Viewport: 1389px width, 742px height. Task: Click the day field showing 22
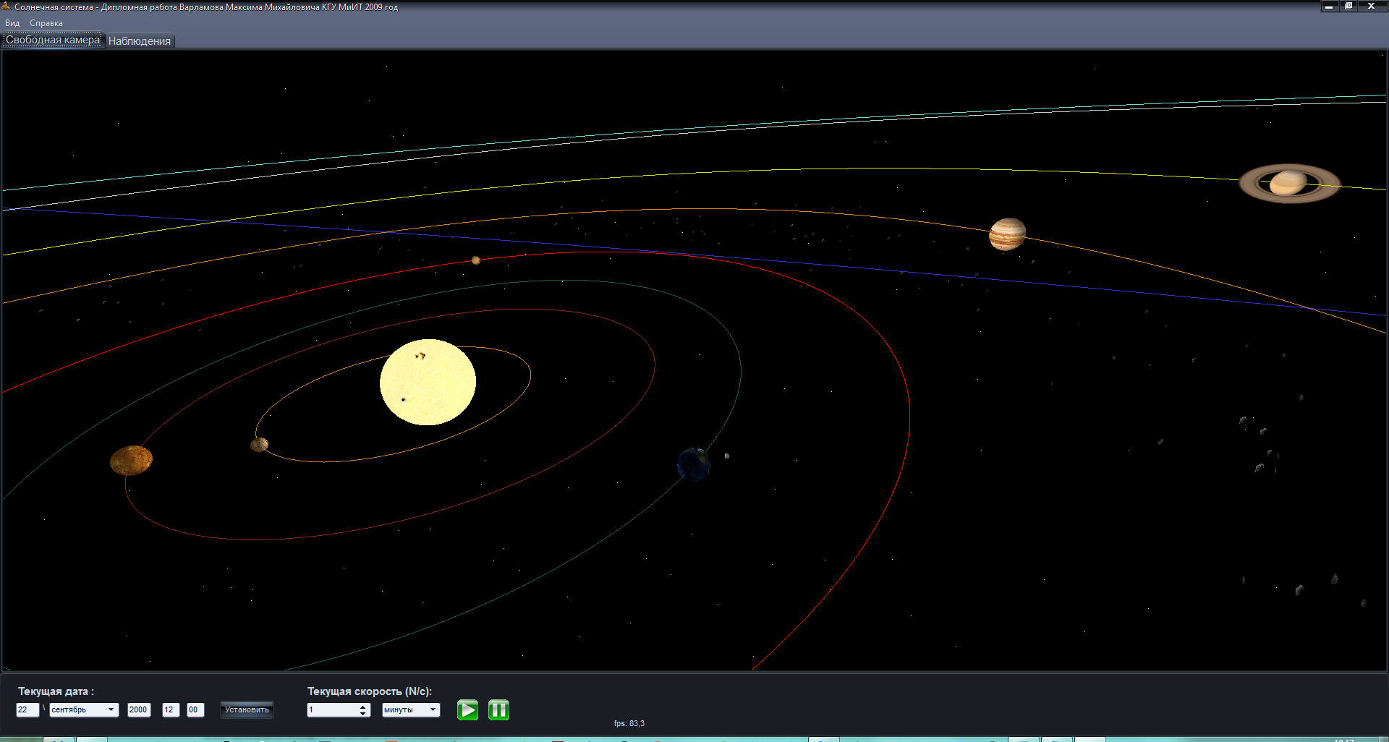[x=27, y=709]
